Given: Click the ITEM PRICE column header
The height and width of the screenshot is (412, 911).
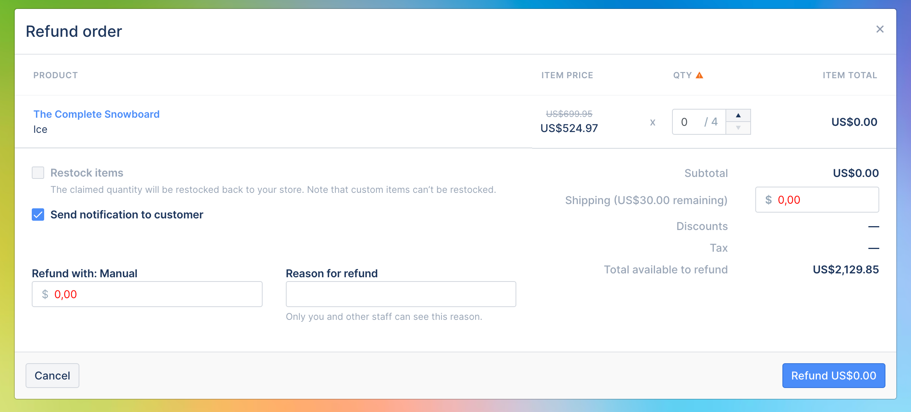Looking at the screenshot, I should (567, 75).
